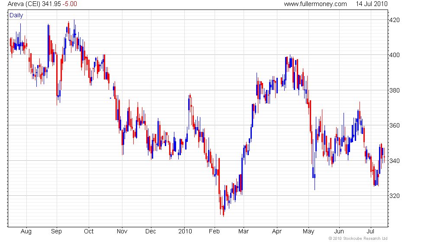Click the Jul month label

point(370,232)
